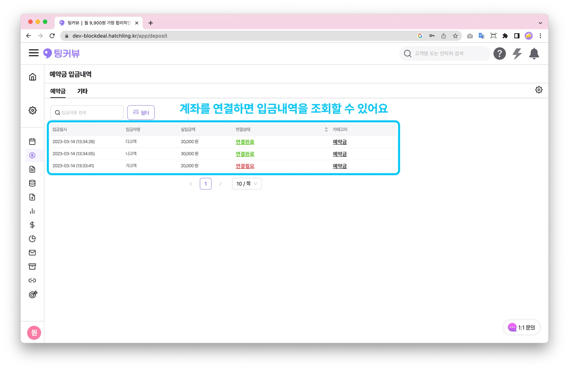Expand browser tab list chevron

pos(540,23)
